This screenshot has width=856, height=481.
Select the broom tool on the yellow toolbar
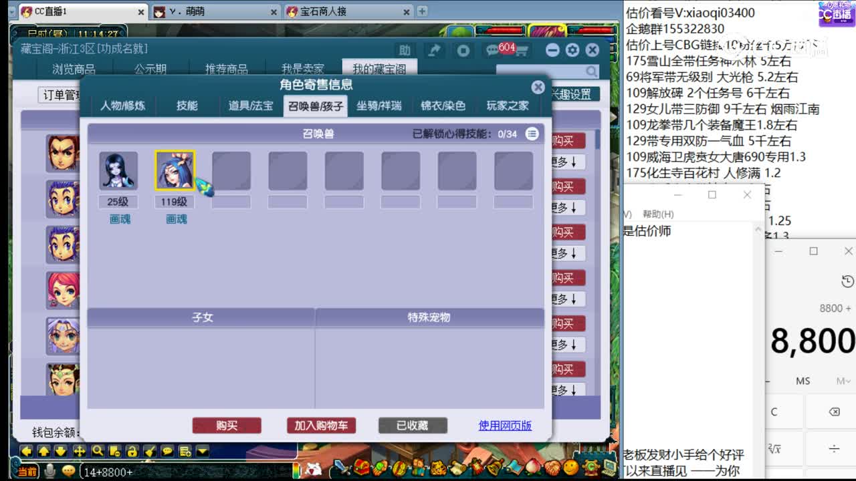150,451
